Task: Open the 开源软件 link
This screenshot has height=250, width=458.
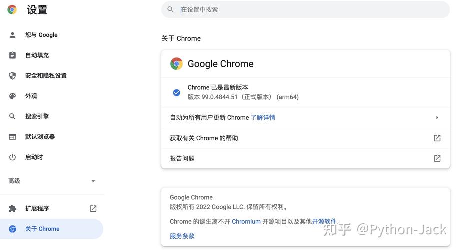Action: point(324,221)
